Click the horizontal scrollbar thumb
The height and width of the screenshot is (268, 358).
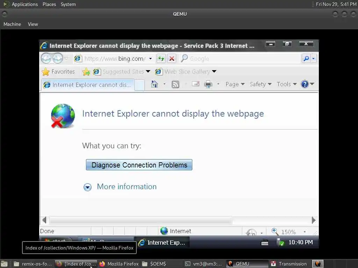point(141,220)
